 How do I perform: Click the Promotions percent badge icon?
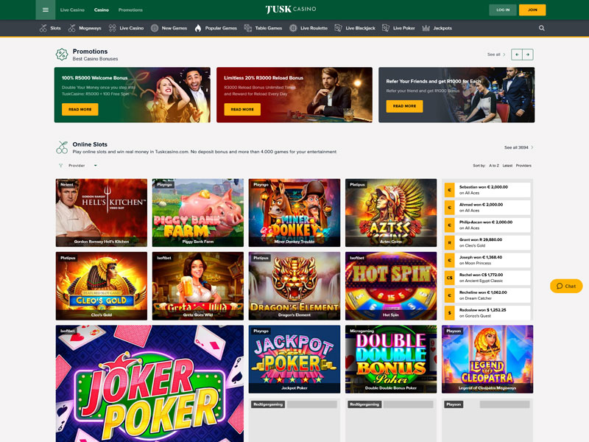click(62, 55)
